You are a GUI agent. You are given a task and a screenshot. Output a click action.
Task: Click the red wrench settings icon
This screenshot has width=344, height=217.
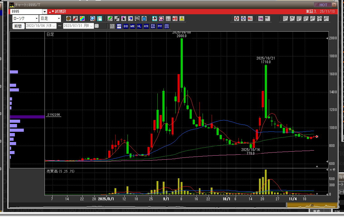[x=75, y=19]
